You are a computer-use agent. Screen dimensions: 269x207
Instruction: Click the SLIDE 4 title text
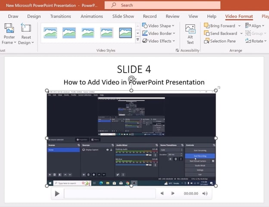pyautogui.click(x=134, y=69)
